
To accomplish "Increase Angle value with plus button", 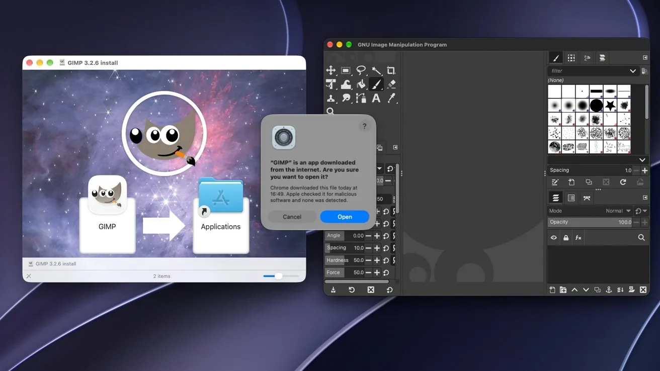I will tap(377, 236).
